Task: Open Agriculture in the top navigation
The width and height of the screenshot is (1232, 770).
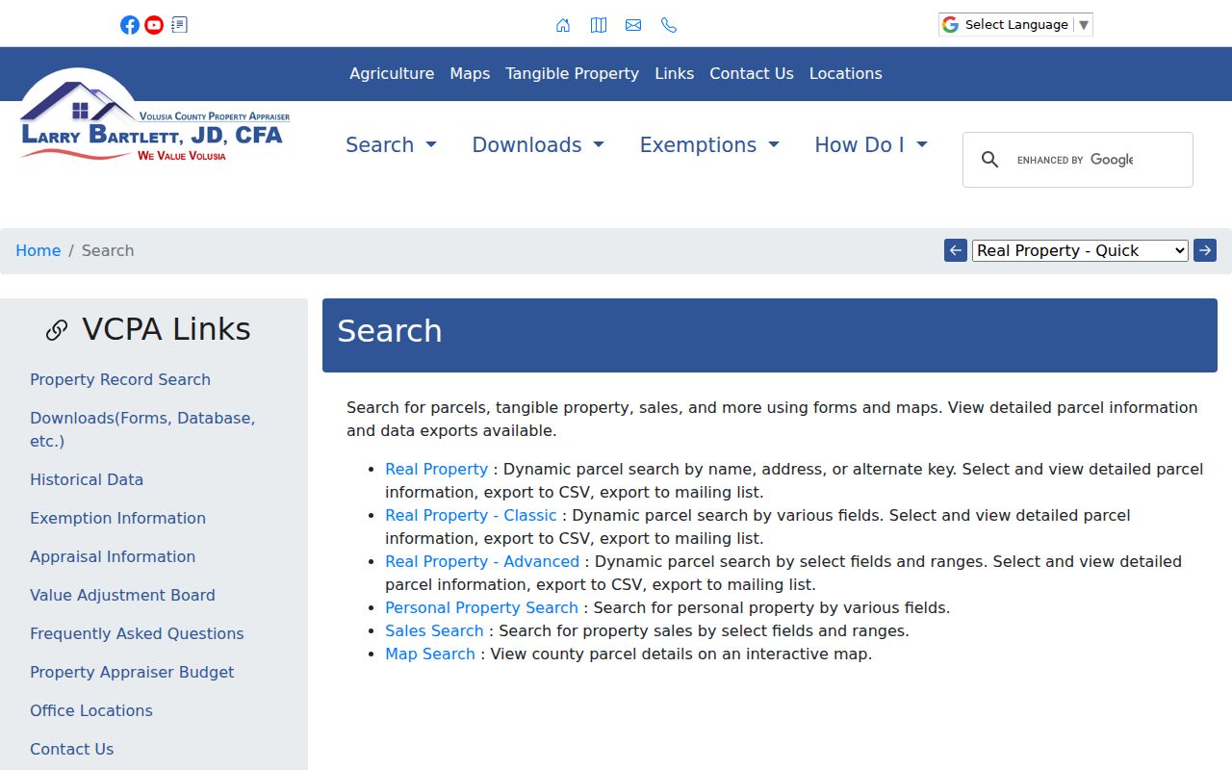Action: pos(392,74)
